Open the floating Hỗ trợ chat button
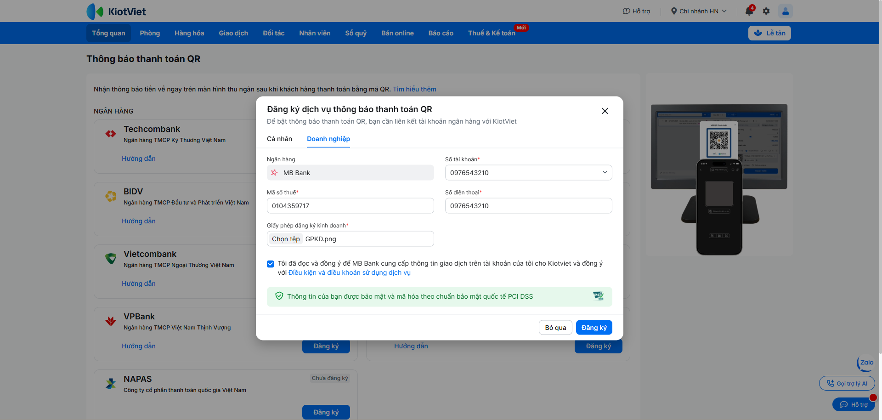 click(854, 404)
